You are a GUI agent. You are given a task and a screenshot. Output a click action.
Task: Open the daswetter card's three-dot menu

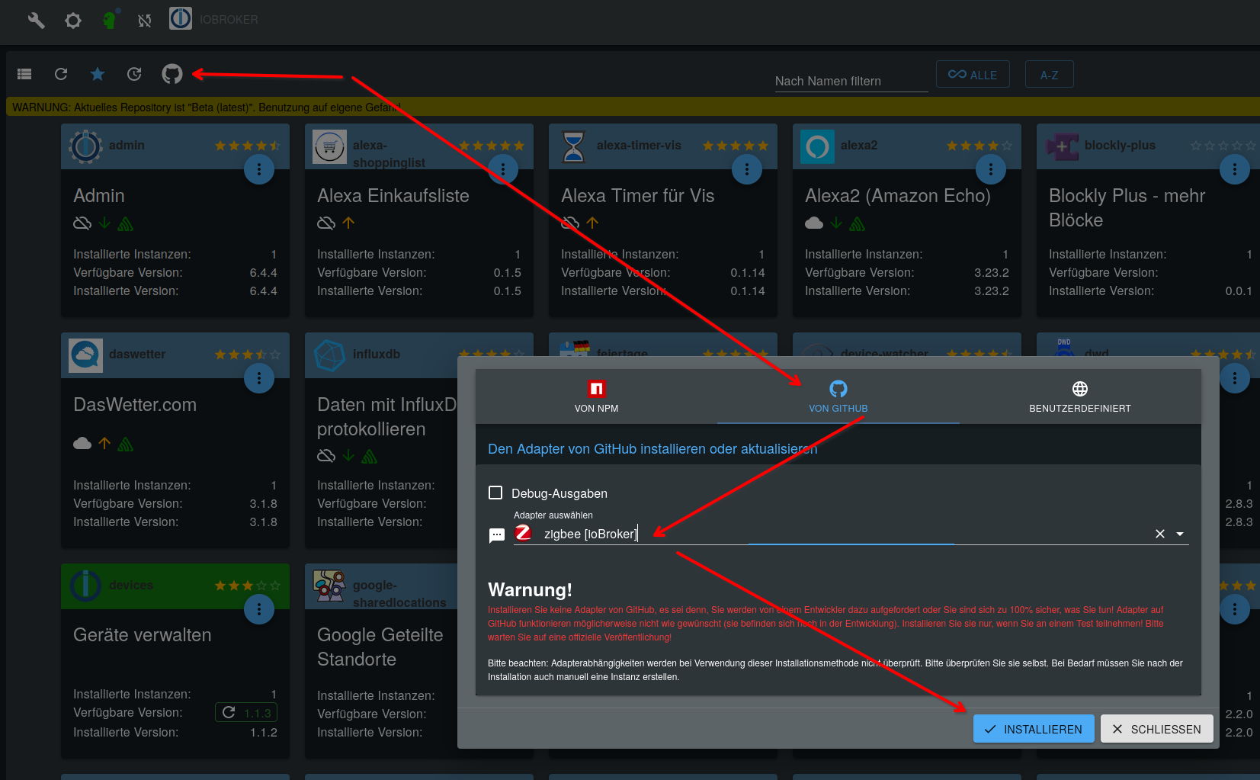[x=259, y=378]
